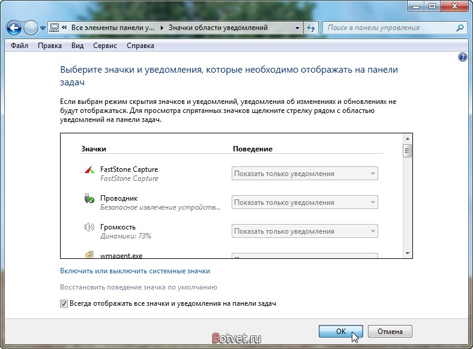Open the Сервис menu
Screen dimensions: 473x349
(x=105, y=46)
